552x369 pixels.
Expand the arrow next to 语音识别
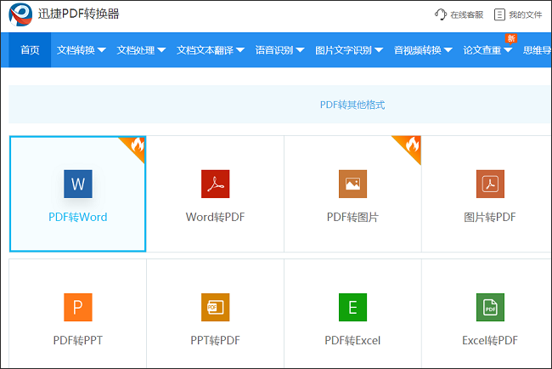click(300, 50)
